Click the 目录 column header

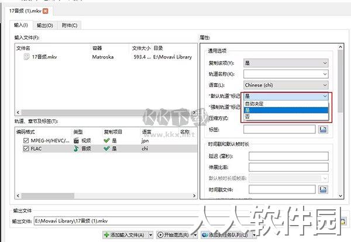(158, 48)
